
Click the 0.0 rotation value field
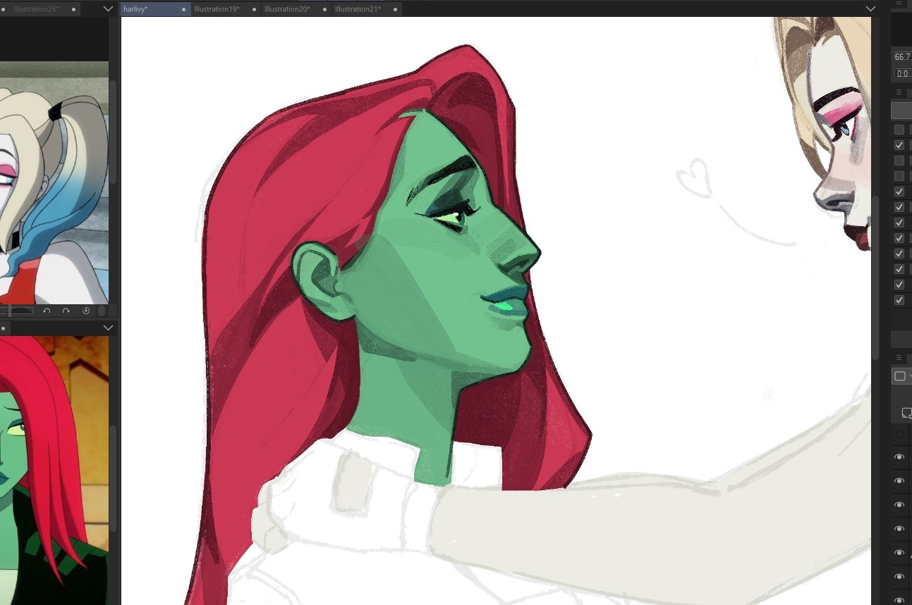click(902, 73)
